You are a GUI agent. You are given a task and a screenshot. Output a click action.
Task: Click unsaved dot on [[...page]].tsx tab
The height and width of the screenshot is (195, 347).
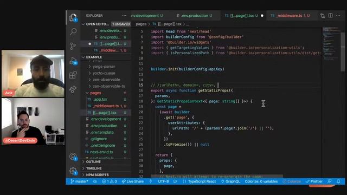click(x=262, y=16)
